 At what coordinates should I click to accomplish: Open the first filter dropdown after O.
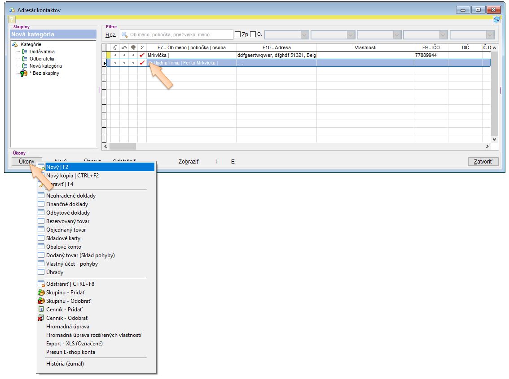304,35
